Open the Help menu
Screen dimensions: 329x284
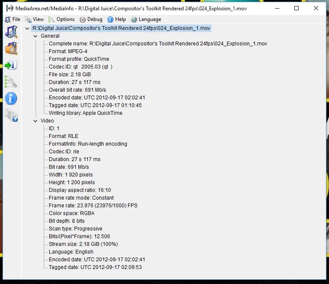click(117, 19)
